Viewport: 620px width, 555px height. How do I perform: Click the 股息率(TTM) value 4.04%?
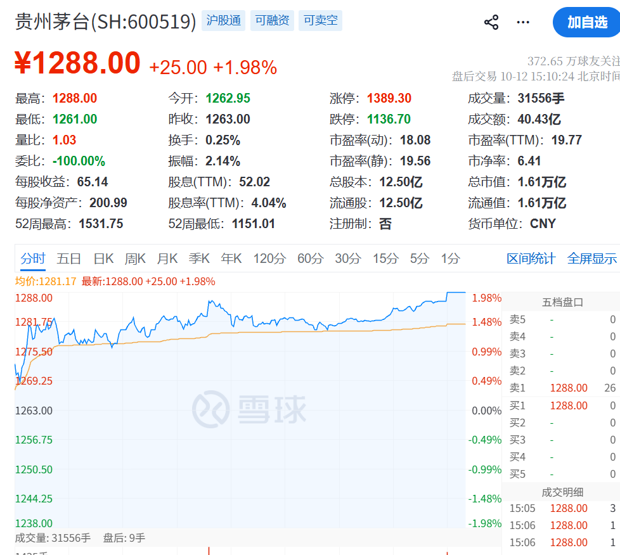pyautogui.click(x=269, y=203)
